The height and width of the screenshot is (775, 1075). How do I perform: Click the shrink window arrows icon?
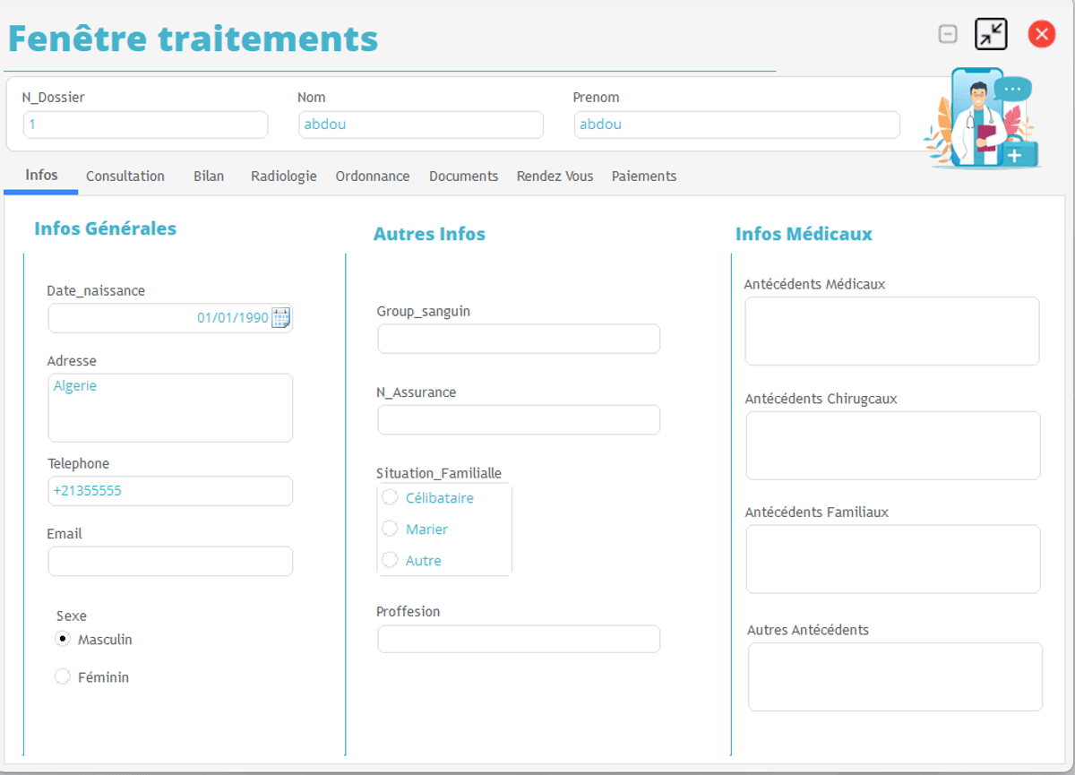[x=991, y=35]
